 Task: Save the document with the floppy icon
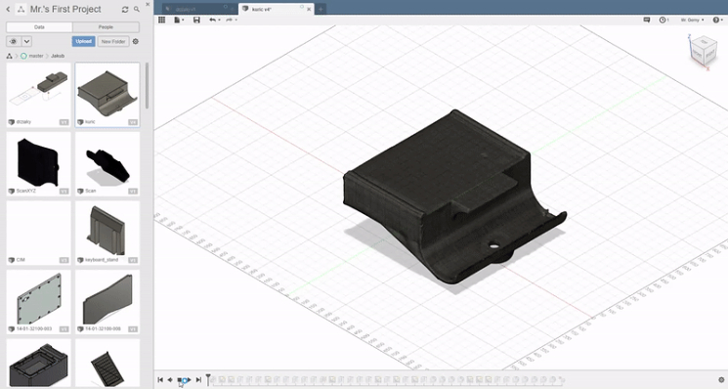point(196,20)
